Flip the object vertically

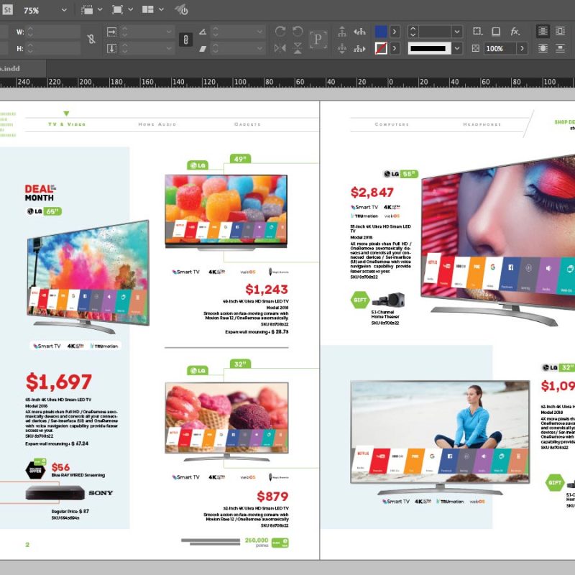click(298, 48)
